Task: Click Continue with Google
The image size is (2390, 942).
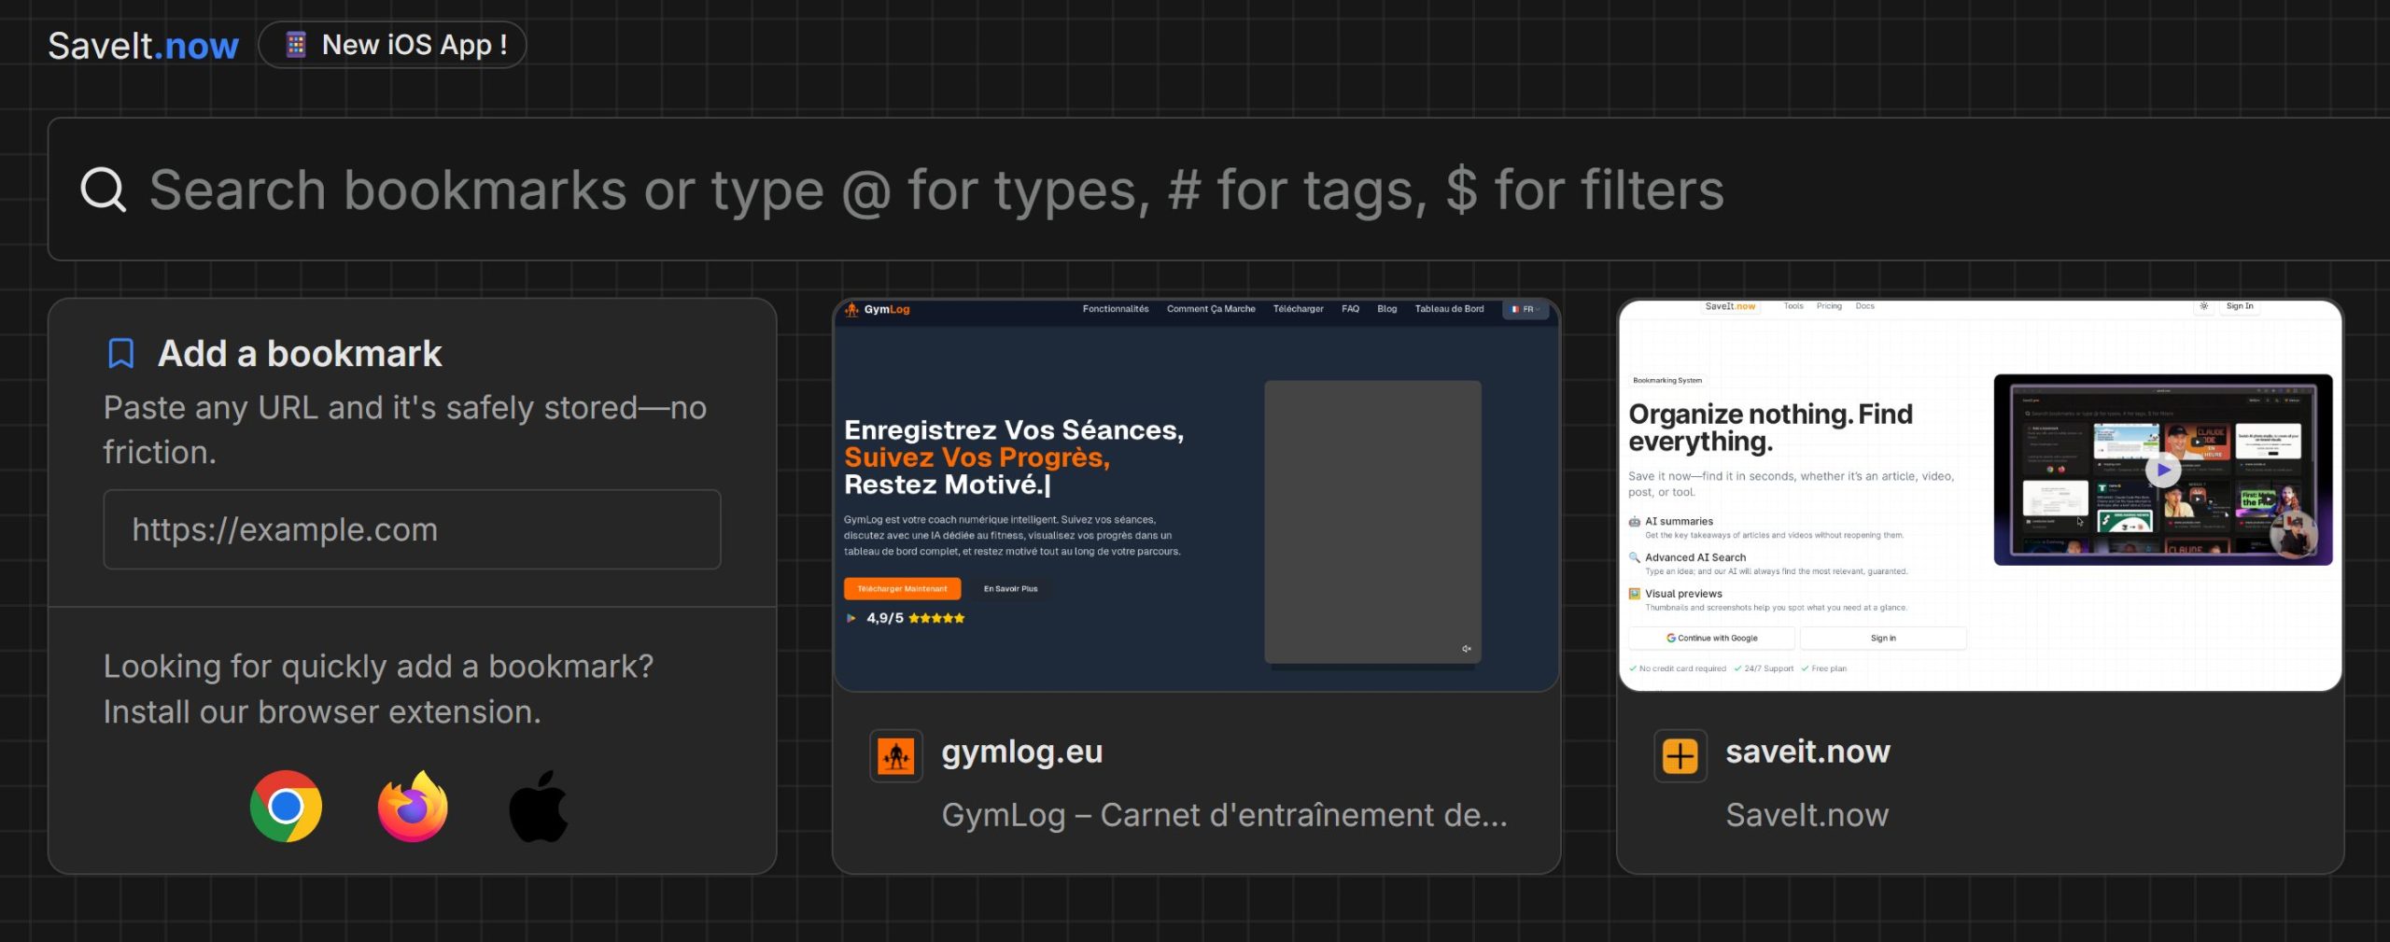Action: (x=1711, y=638)
